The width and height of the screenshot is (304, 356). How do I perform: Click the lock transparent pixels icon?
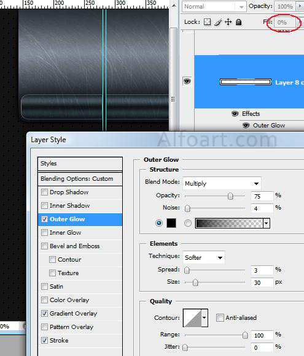point(207,22)
